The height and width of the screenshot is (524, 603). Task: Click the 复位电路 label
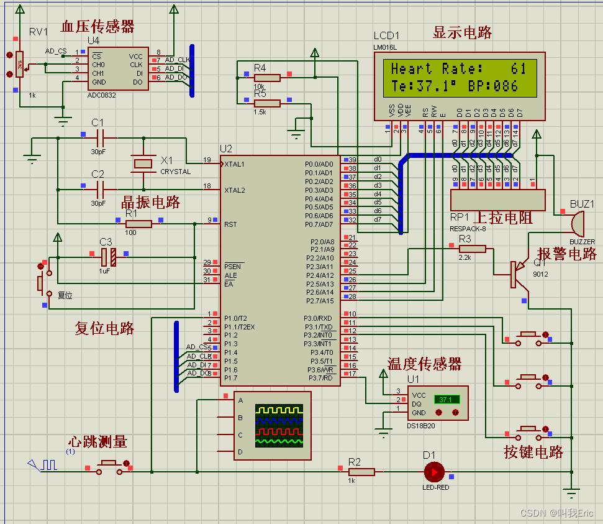pyautogui.click(x=104, y=328)
